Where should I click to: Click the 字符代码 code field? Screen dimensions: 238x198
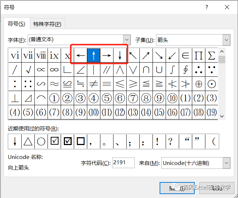point(123,163)
